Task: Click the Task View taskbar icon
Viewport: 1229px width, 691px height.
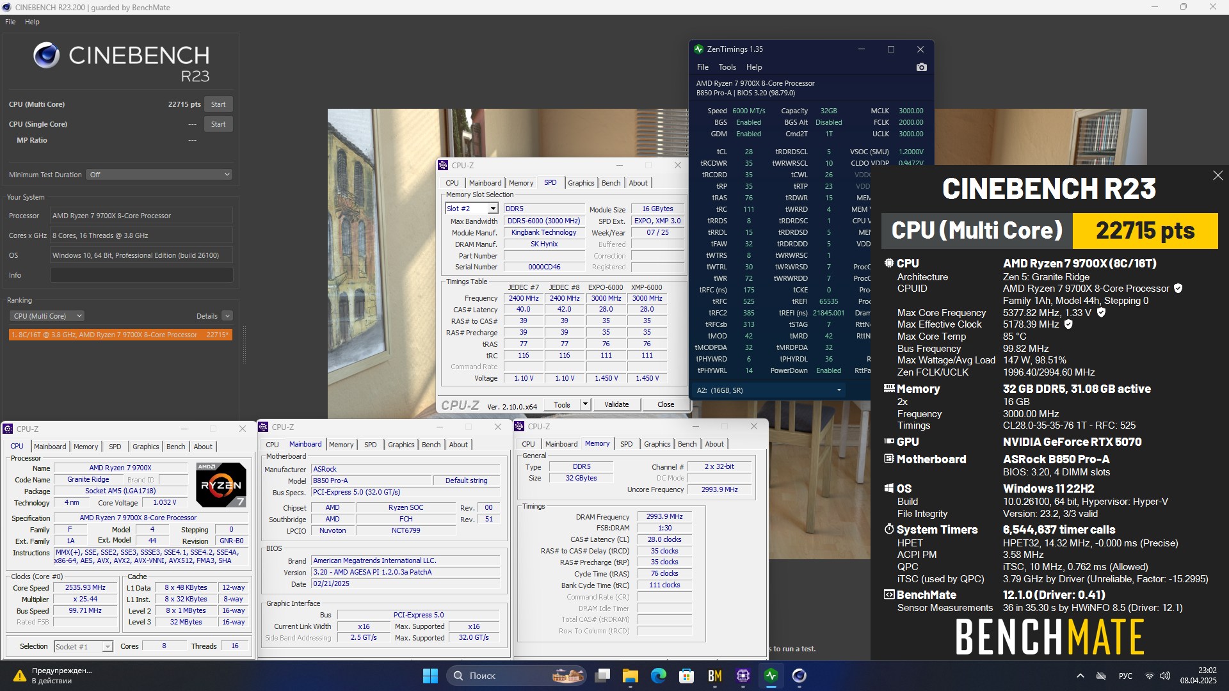Action: click(x=602, y=676)
